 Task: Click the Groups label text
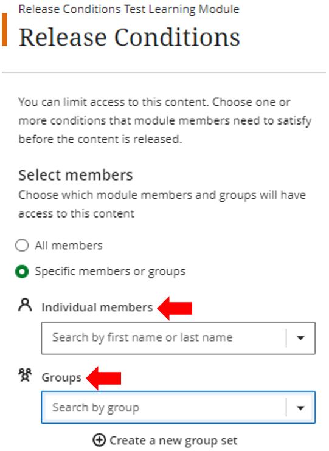[x=61, y=378]
